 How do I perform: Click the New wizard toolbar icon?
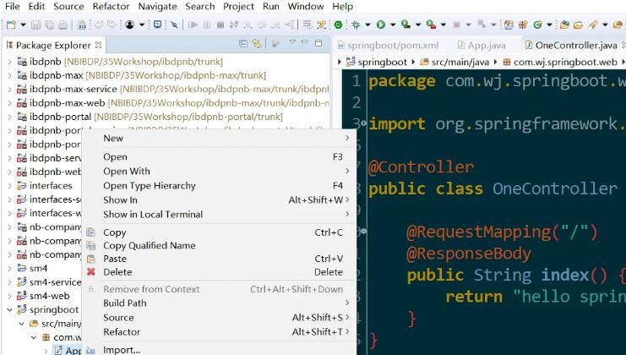click(x=11, y=25)
